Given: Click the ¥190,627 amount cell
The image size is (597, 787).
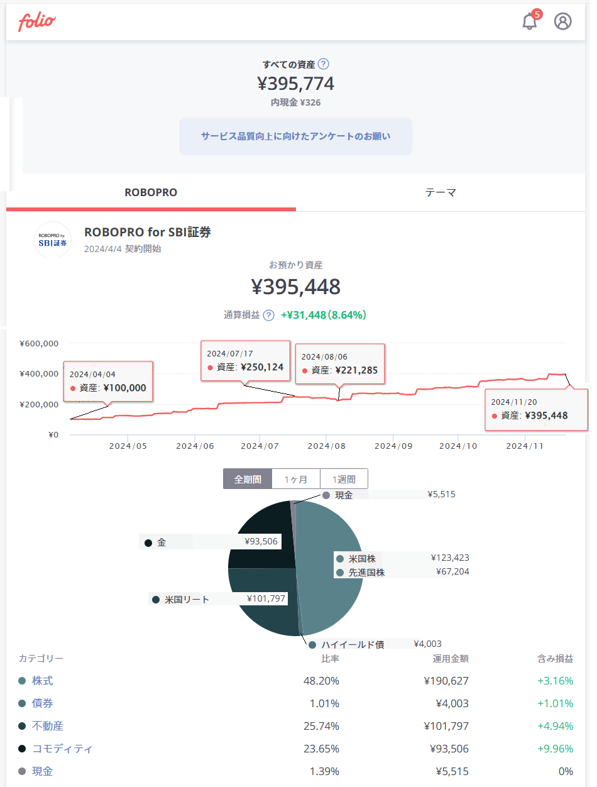Looking at the screenshot, I should pyautogui.click(x=447, y=681).
